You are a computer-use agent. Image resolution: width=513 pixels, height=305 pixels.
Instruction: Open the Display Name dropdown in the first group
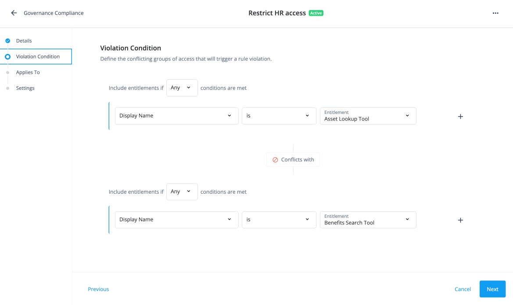coord(177,116)
